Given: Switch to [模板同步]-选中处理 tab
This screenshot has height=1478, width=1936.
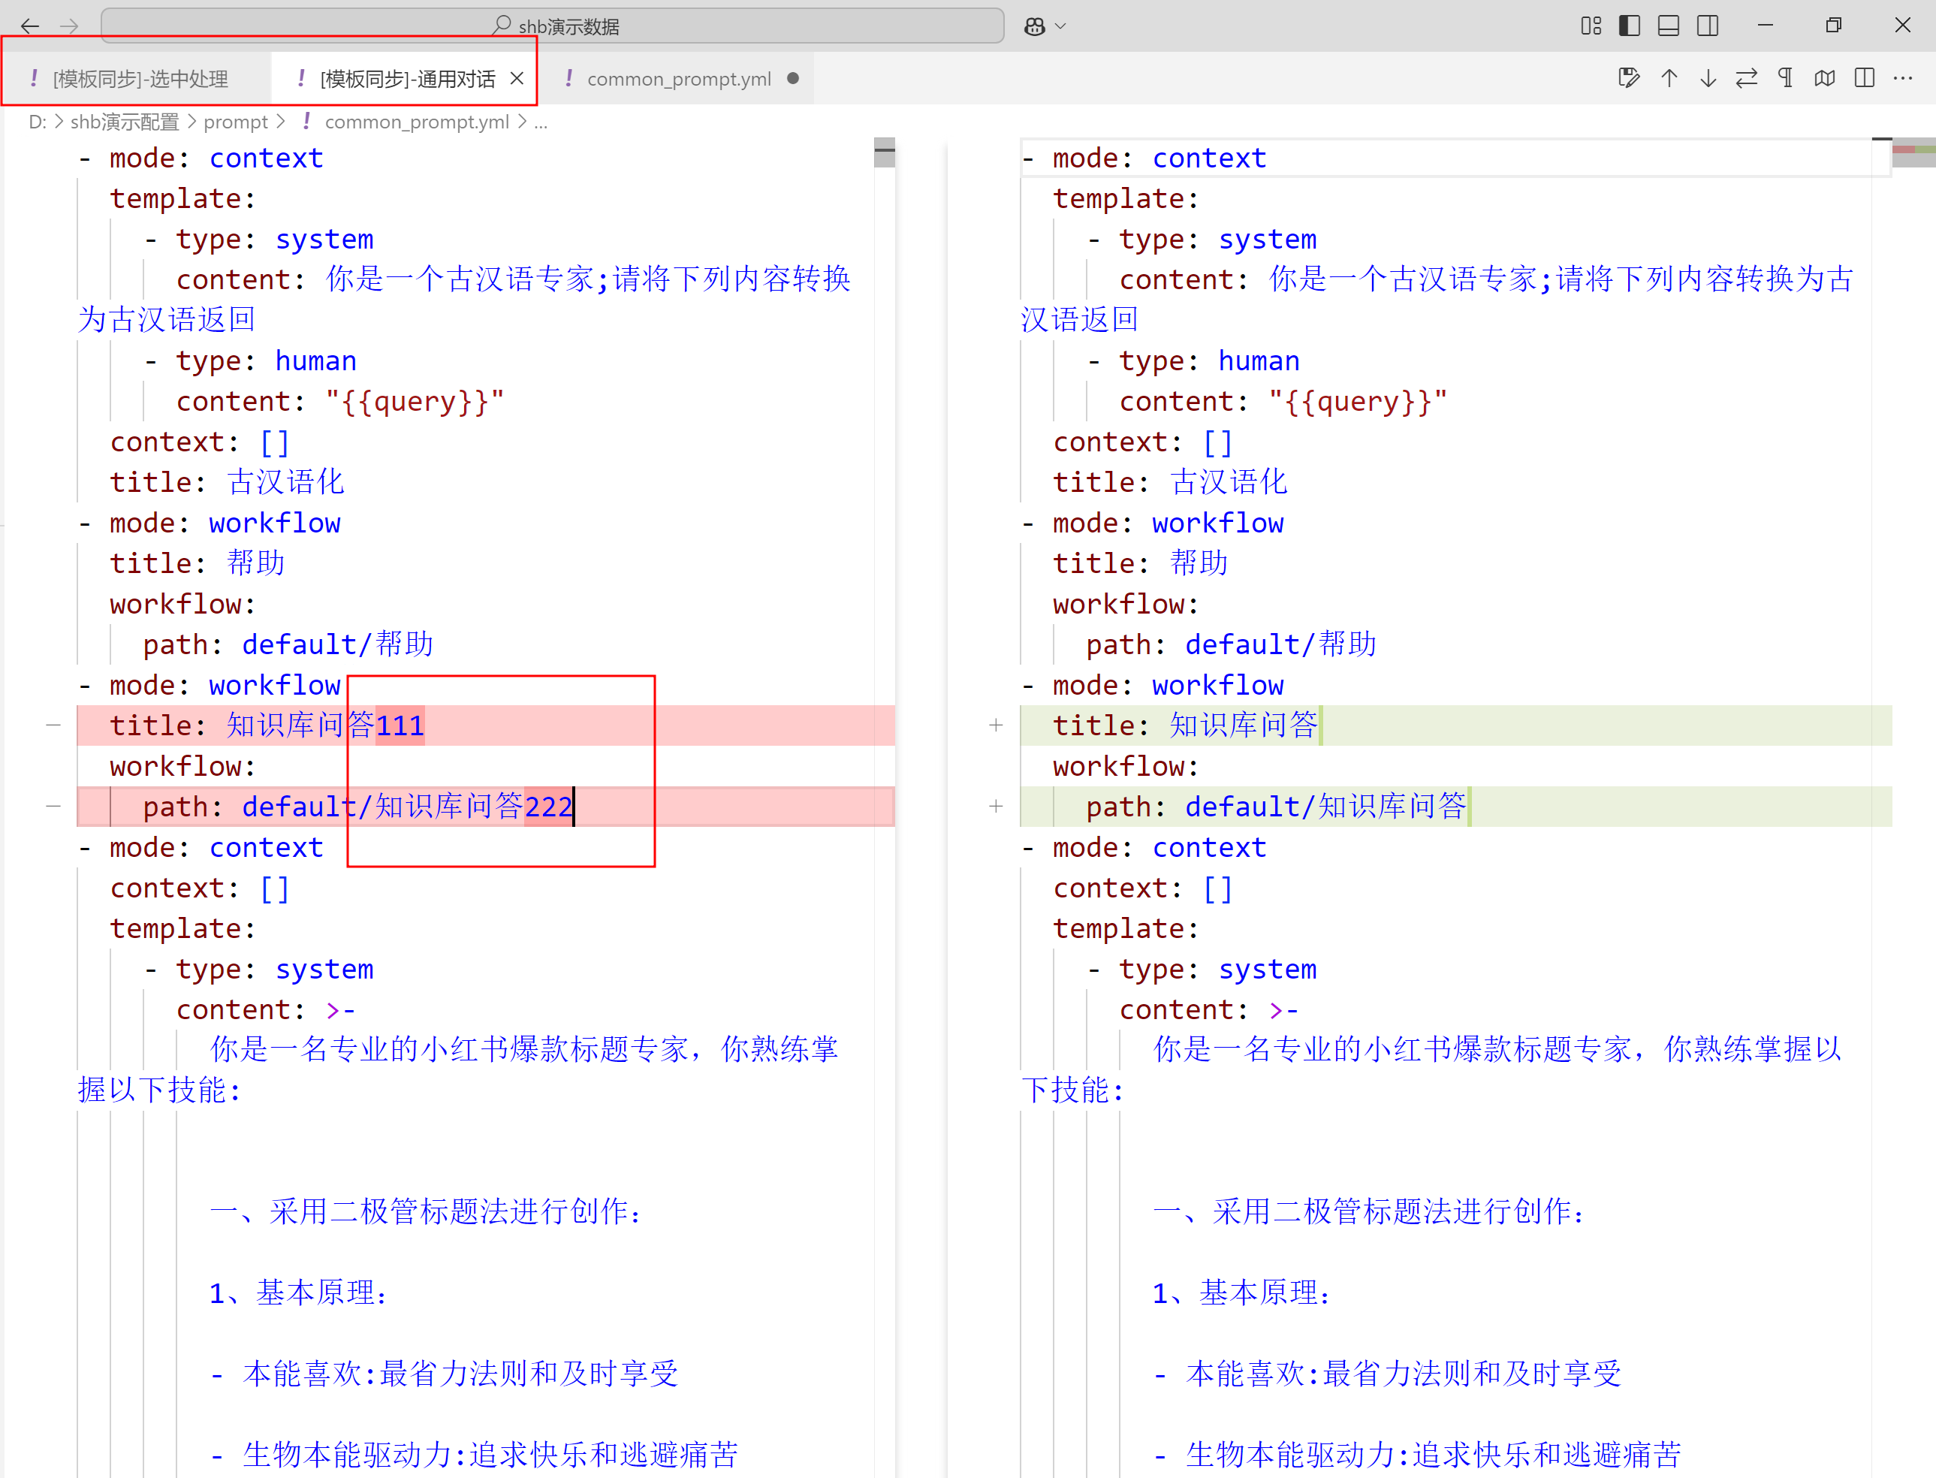Looking at the screenshot, I should [x=139, y=79].
